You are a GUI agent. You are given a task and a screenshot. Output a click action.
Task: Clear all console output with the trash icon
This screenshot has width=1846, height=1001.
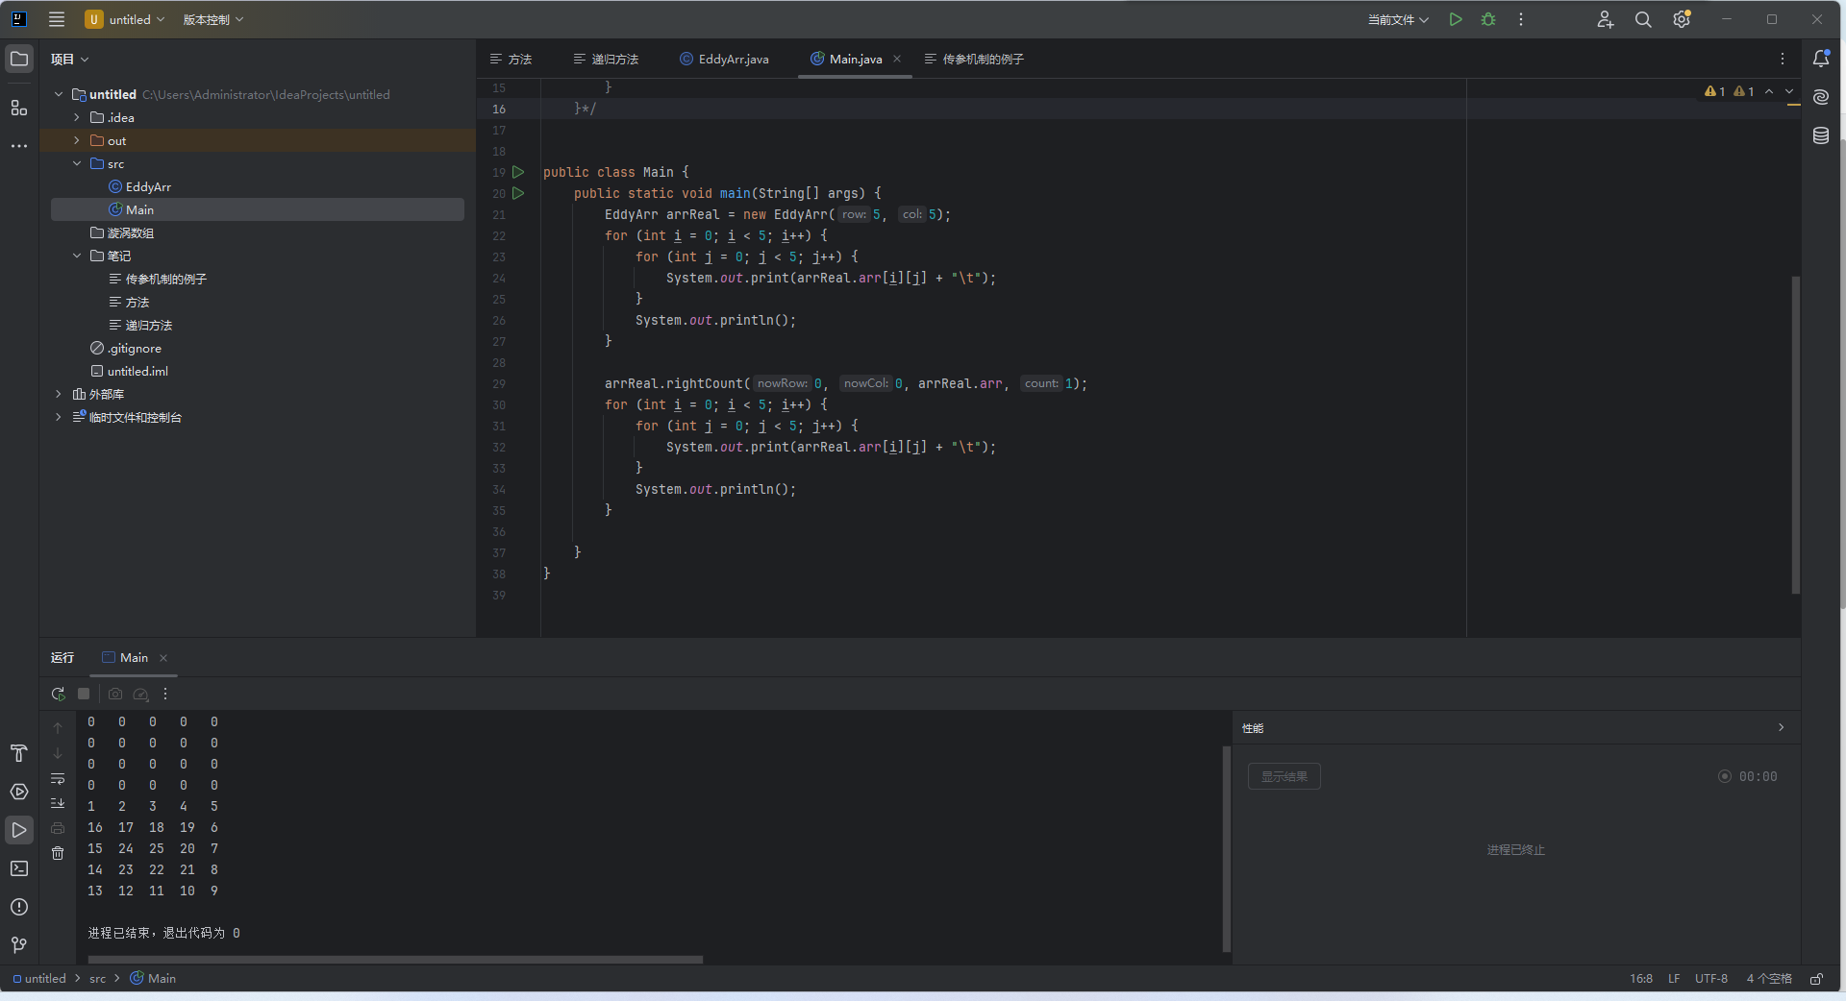click(x=58, y=853)
